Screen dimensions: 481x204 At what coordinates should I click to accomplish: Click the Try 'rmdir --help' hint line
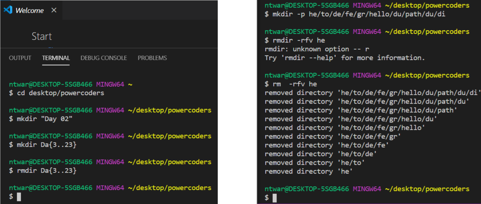[x=345, y=58]
